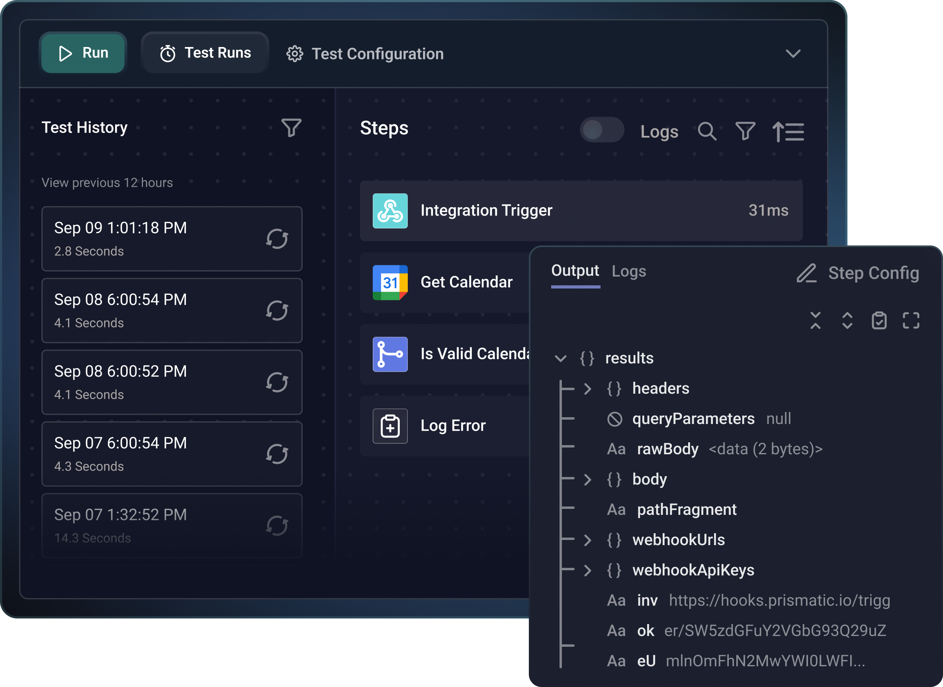Open the Steps search icon
Image resolution: width=943 pixels, height=687 pixels.
click(707, 132)
